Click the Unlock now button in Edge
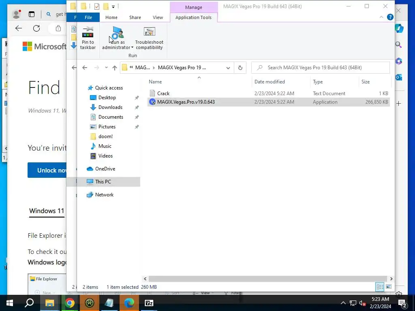Viewport: 415px width, 311px height. [x=47, y=170]
